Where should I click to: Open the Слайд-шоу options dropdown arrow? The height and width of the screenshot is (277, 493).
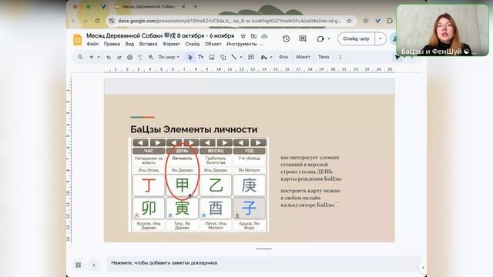point(381,38)
